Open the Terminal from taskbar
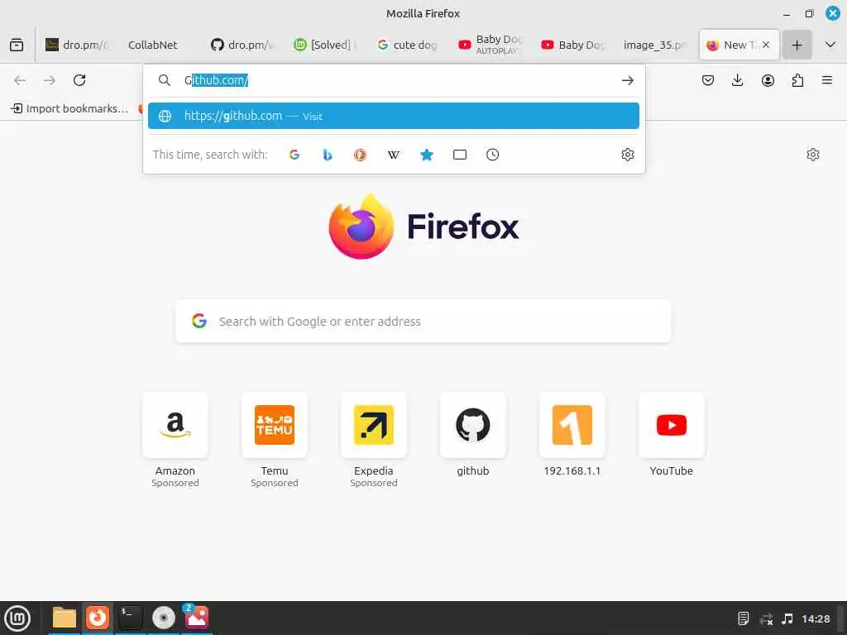The height and width of the screenshot is (635, 847). coord(130,618)
